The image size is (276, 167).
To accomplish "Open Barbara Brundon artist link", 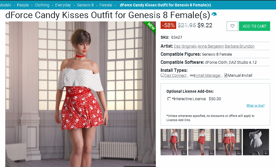I will [x=239, y=46].
